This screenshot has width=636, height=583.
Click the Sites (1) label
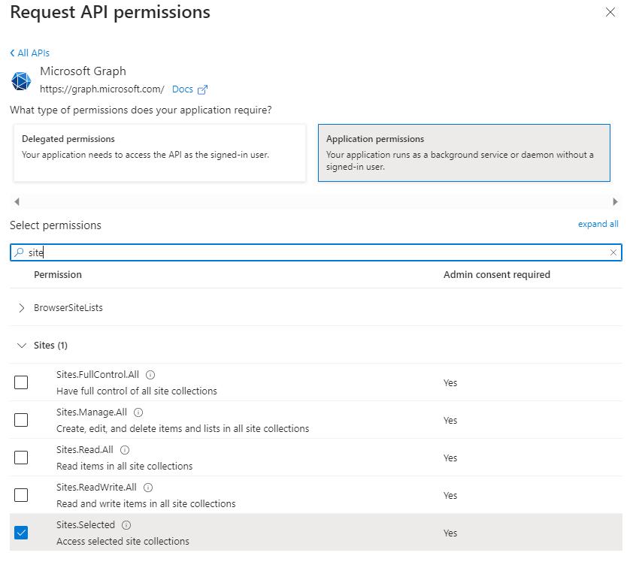(50, 346)
